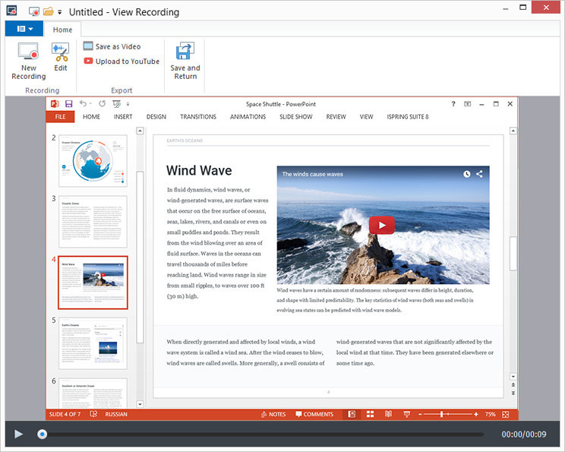Expand the quick access toolbar dropdown arrow
The image size is (565, 452).
pyautogui.click(x=60, y=12)
